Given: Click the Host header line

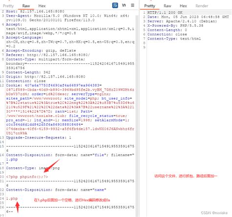Looking at the screenshot, I should point(35,11).
